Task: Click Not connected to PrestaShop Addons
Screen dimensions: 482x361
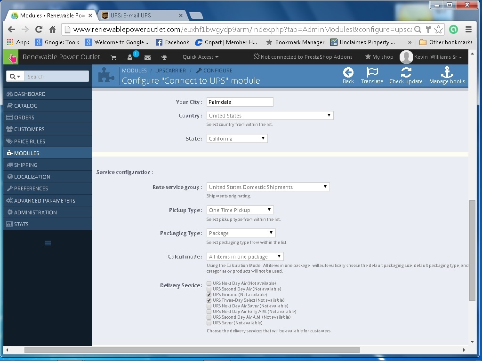Action: (303, 57)
